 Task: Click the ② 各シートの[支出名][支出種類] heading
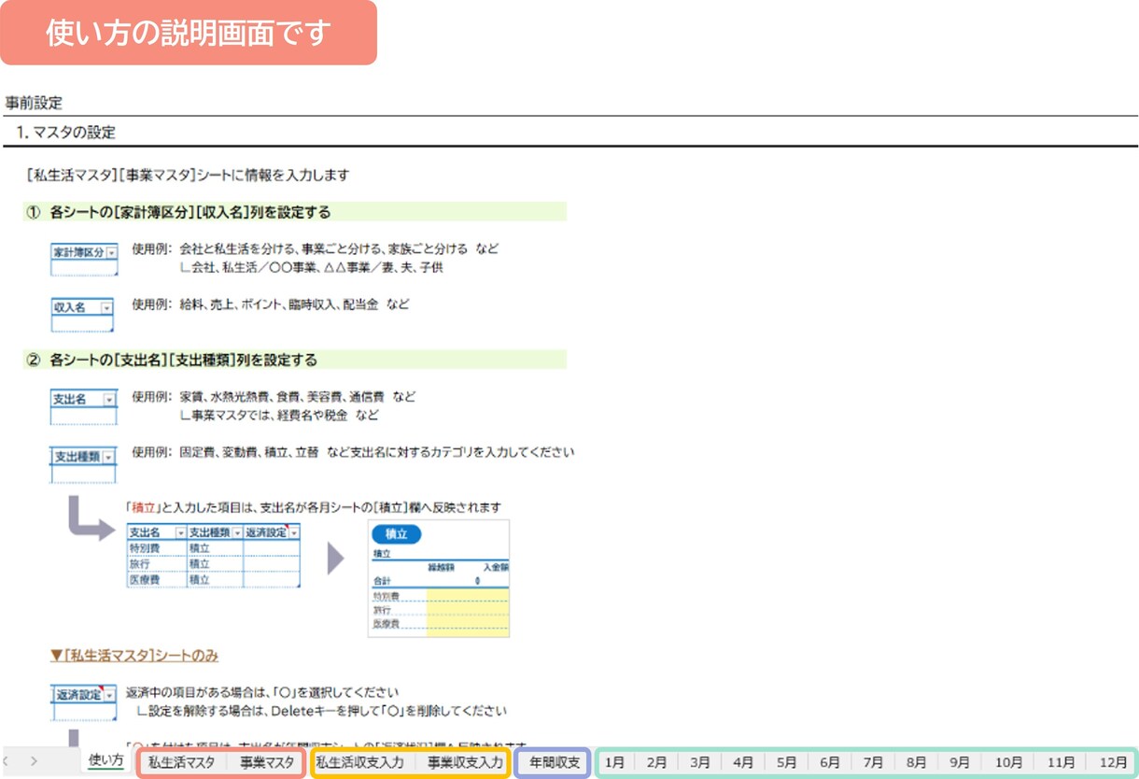click(x=173, y=360)
